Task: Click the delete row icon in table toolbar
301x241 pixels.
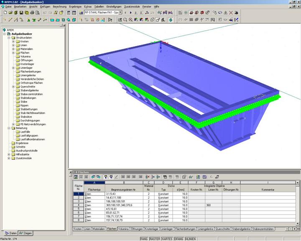Action: (x=147, y=177)
